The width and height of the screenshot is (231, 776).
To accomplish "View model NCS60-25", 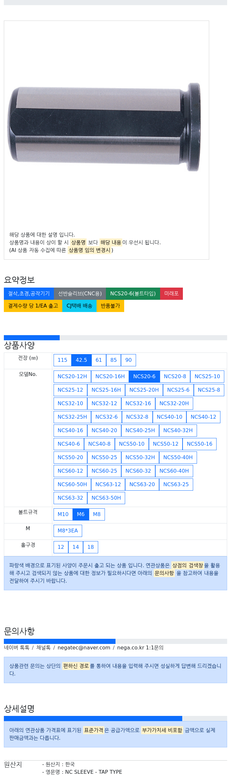I will (104, 471).
